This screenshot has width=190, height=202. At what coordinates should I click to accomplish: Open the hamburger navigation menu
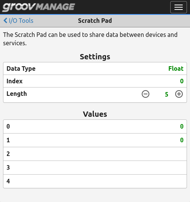pos(179,7)
